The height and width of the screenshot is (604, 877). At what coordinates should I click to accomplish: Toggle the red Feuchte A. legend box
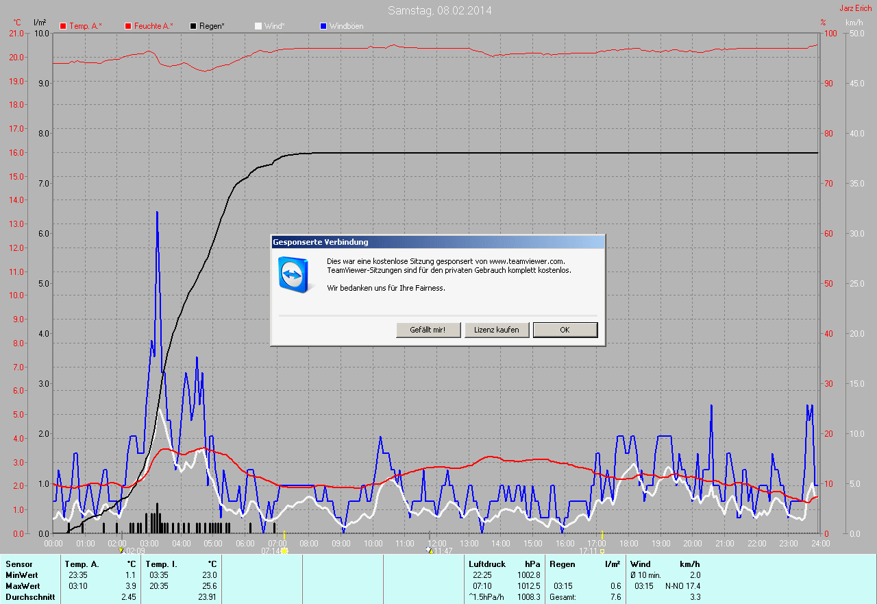(x=127, y=26)
